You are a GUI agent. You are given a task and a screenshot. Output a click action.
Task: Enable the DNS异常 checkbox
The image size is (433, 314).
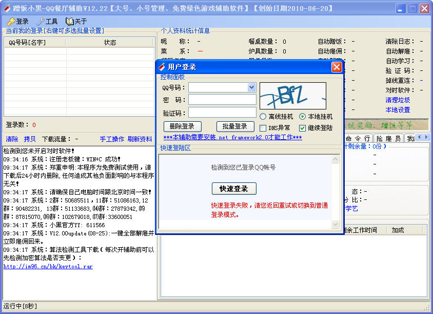(263, 128)
